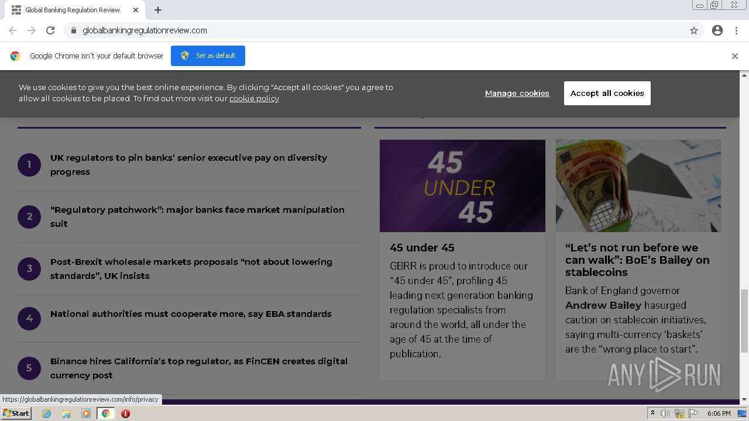The width and height of the screenshot is (749, 421).
Task: Open a new tab with plus
Action: pyautogui.click(x=158, y=10)
